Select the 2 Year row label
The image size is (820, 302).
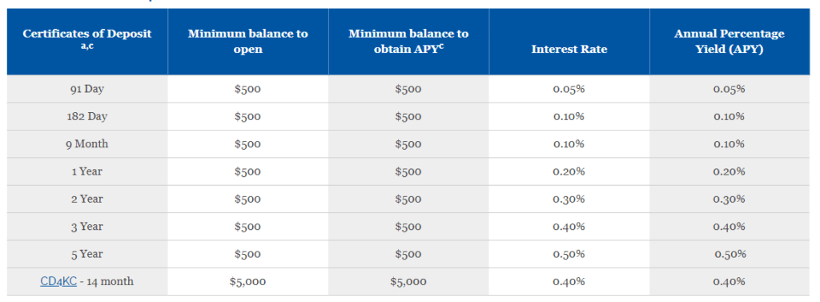coord(87,199)
